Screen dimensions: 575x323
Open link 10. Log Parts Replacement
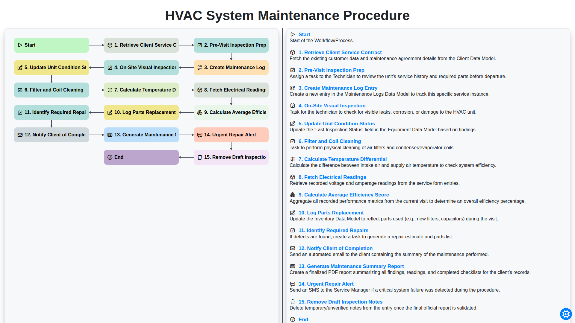coord(331,213)
